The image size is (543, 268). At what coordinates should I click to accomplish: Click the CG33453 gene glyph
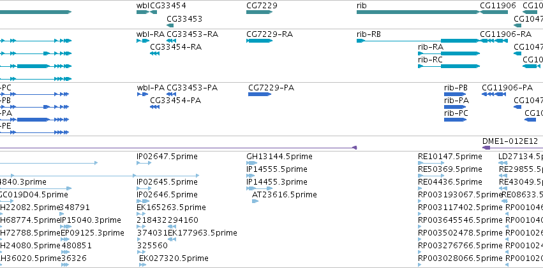click(x=170, y=25)
